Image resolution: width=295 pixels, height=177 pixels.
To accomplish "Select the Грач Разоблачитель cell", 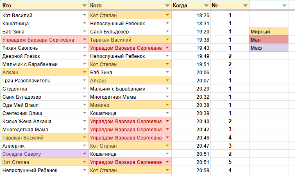I will click(45, 80).
